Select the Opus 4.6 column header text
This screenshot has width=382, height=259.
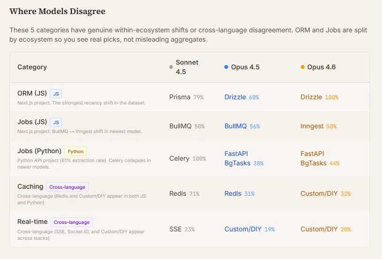(x=321, y=67)
